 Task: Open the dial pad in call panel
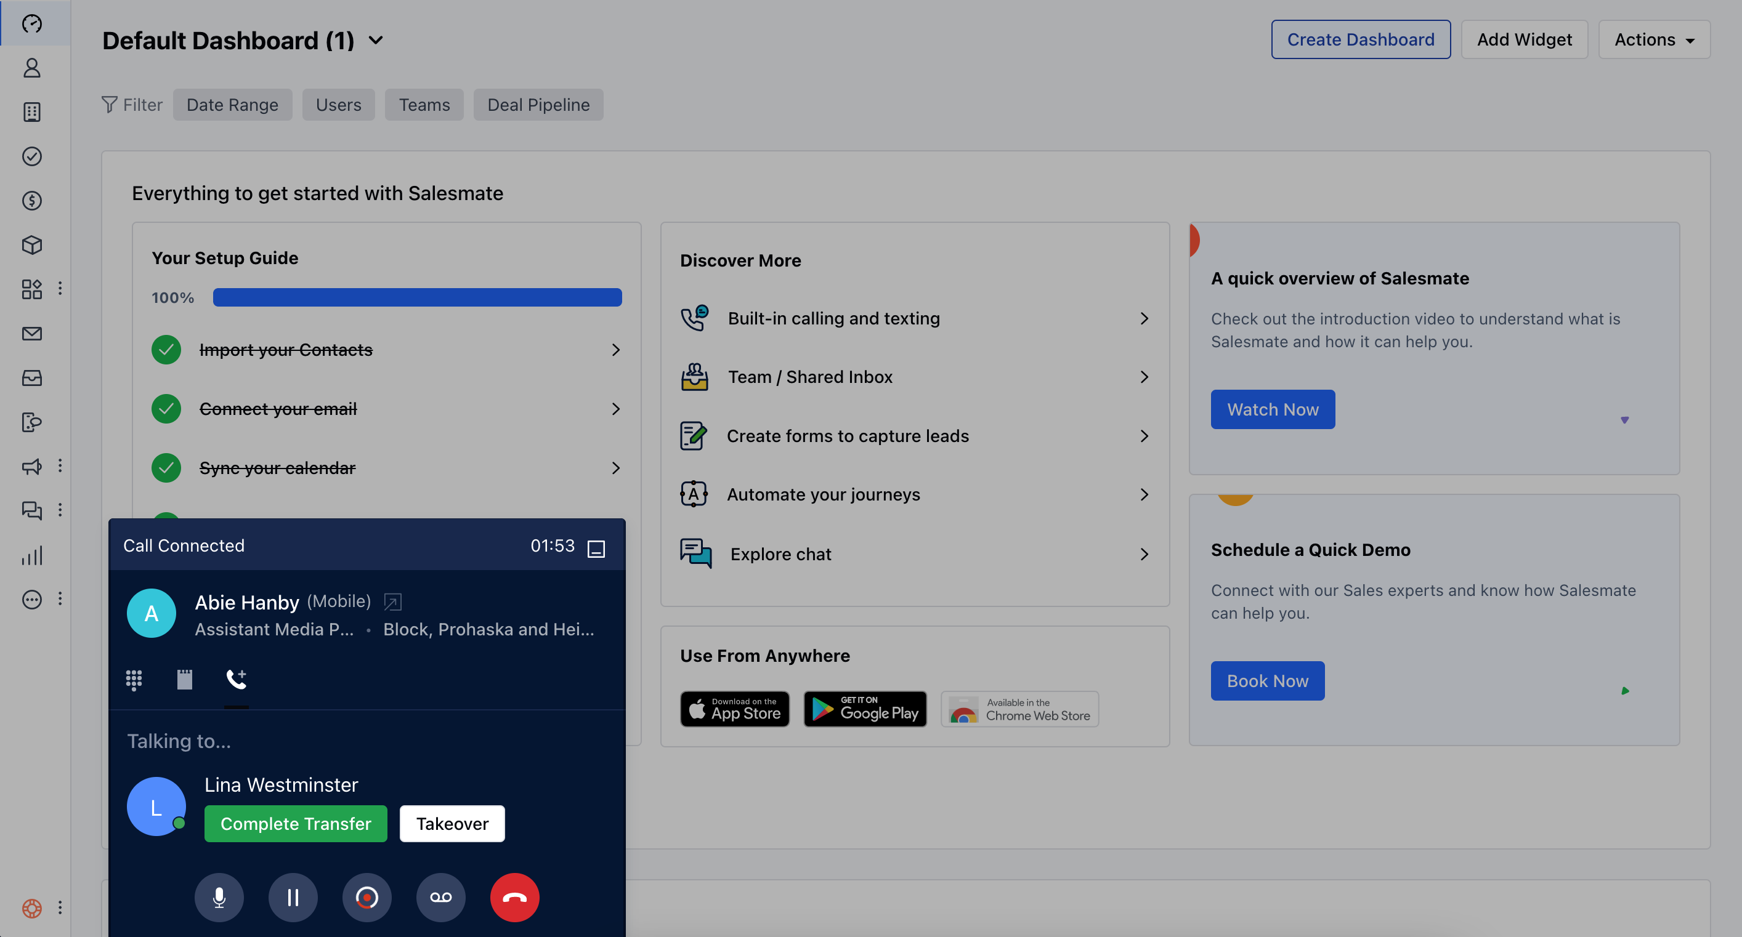(x=134, y=680)
